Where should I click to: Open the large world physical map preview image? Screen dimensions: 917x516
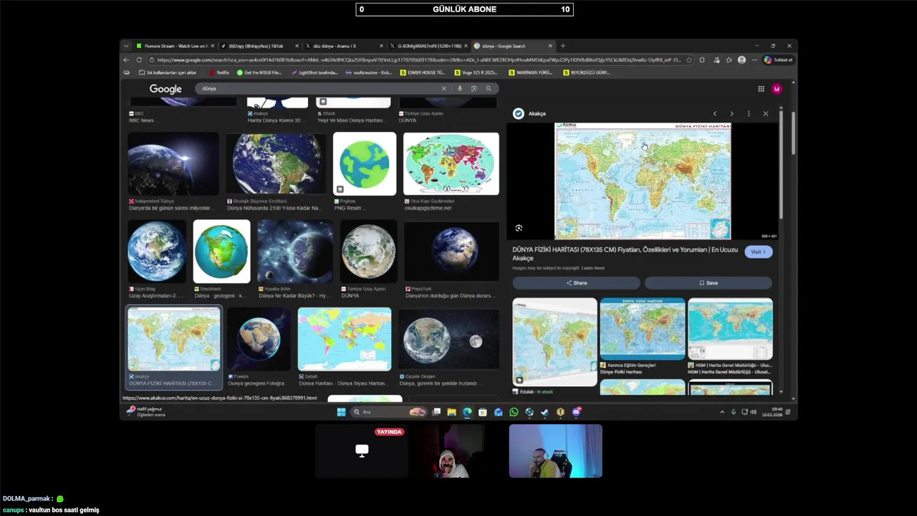coord(643,181)
